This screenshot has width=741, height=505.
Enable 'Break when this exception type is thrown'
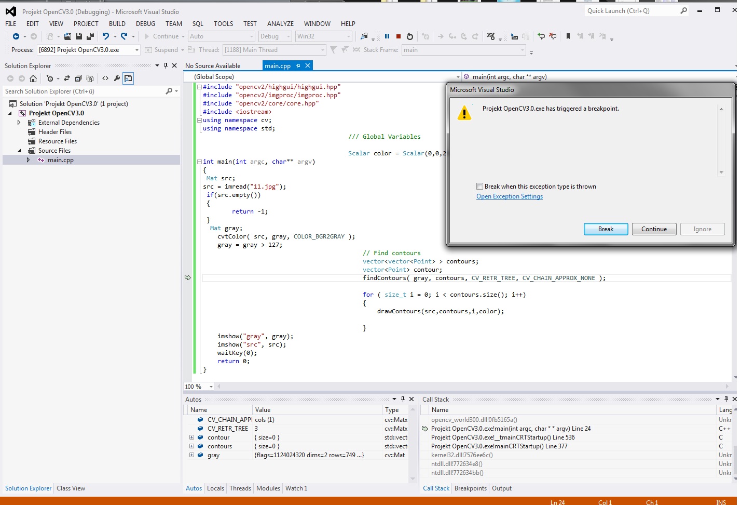pos(480,187)
